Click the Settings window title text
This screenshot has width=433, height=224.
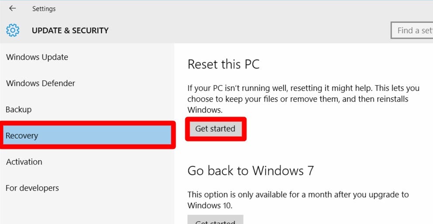point(44,9)
